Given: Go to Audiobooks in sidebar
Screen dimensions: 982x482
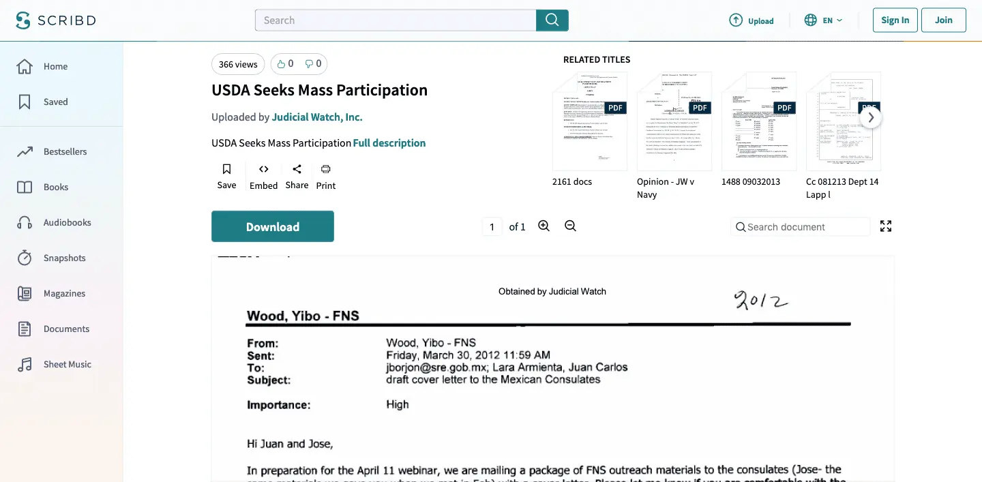Looking at the screenshot, I should [x=67, y=222].
